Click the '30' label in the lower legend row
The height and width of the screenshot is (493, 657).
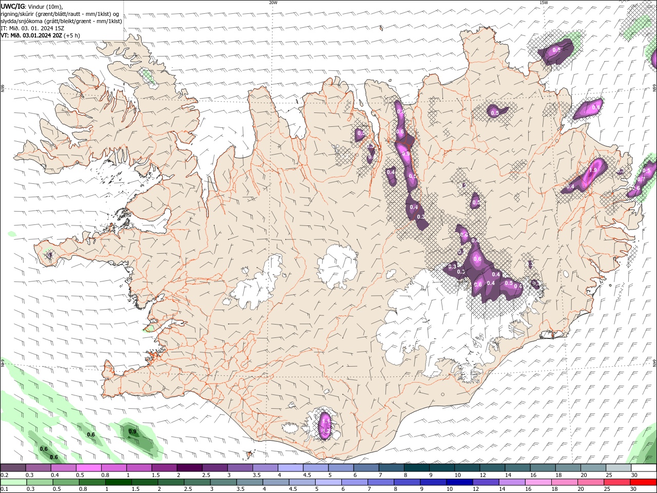[x=634, y=489]
